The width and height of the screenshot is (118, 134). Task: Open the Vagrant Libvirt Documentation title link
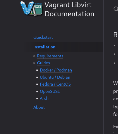tap(70, 9)
